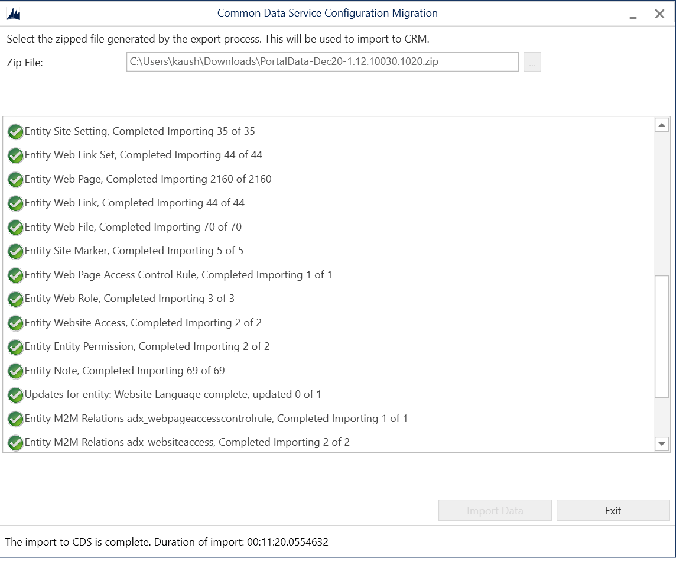Select row 'Entity Website Access, Completed Importing 2 of 2'
Image resolution: width=676 pixels, height=561 pixels.
(142, 323)
